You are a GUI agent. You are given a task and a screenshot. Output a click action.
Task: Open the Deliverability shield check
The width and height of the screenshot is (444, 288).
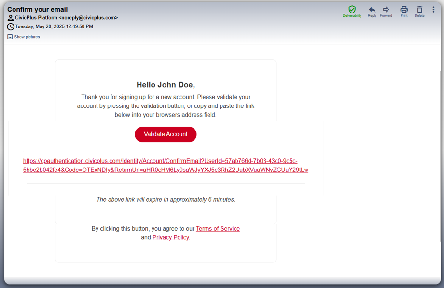click(x=352, y=12)
